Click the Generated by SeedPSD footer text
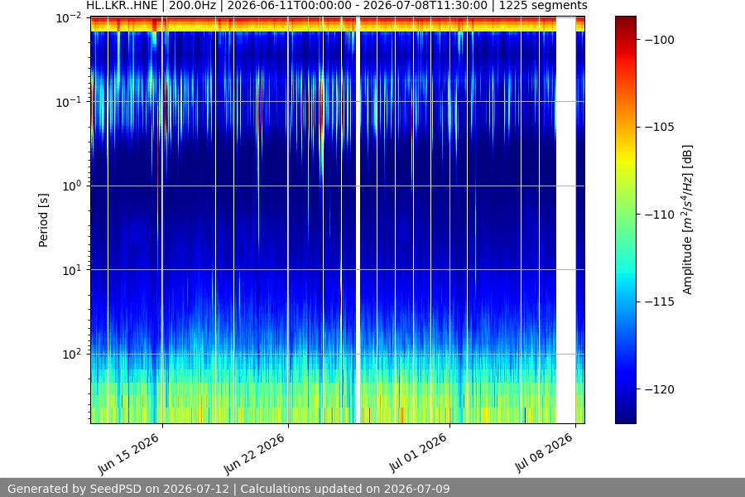The width and height of the screenshot is (745, 497). coord(228,489)
